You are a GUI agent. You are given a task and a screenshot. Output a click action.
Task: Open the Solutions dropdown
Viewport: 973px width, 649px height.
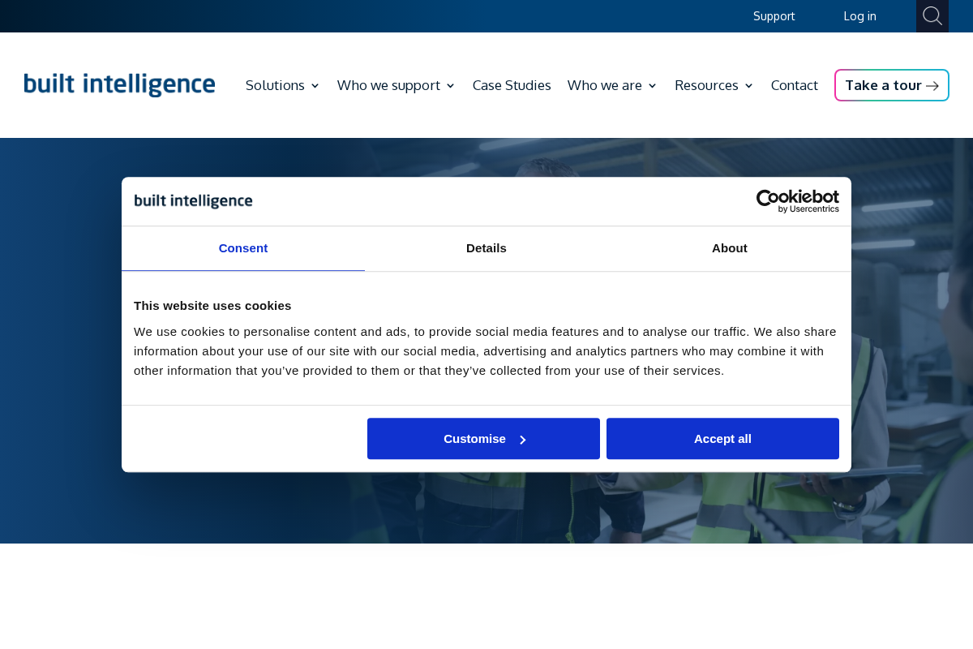pyautogui.click(x=275, y=84)
